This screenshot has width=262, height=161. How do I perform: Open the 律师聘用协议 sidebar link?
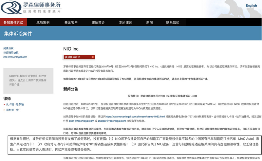click(11, 53)
